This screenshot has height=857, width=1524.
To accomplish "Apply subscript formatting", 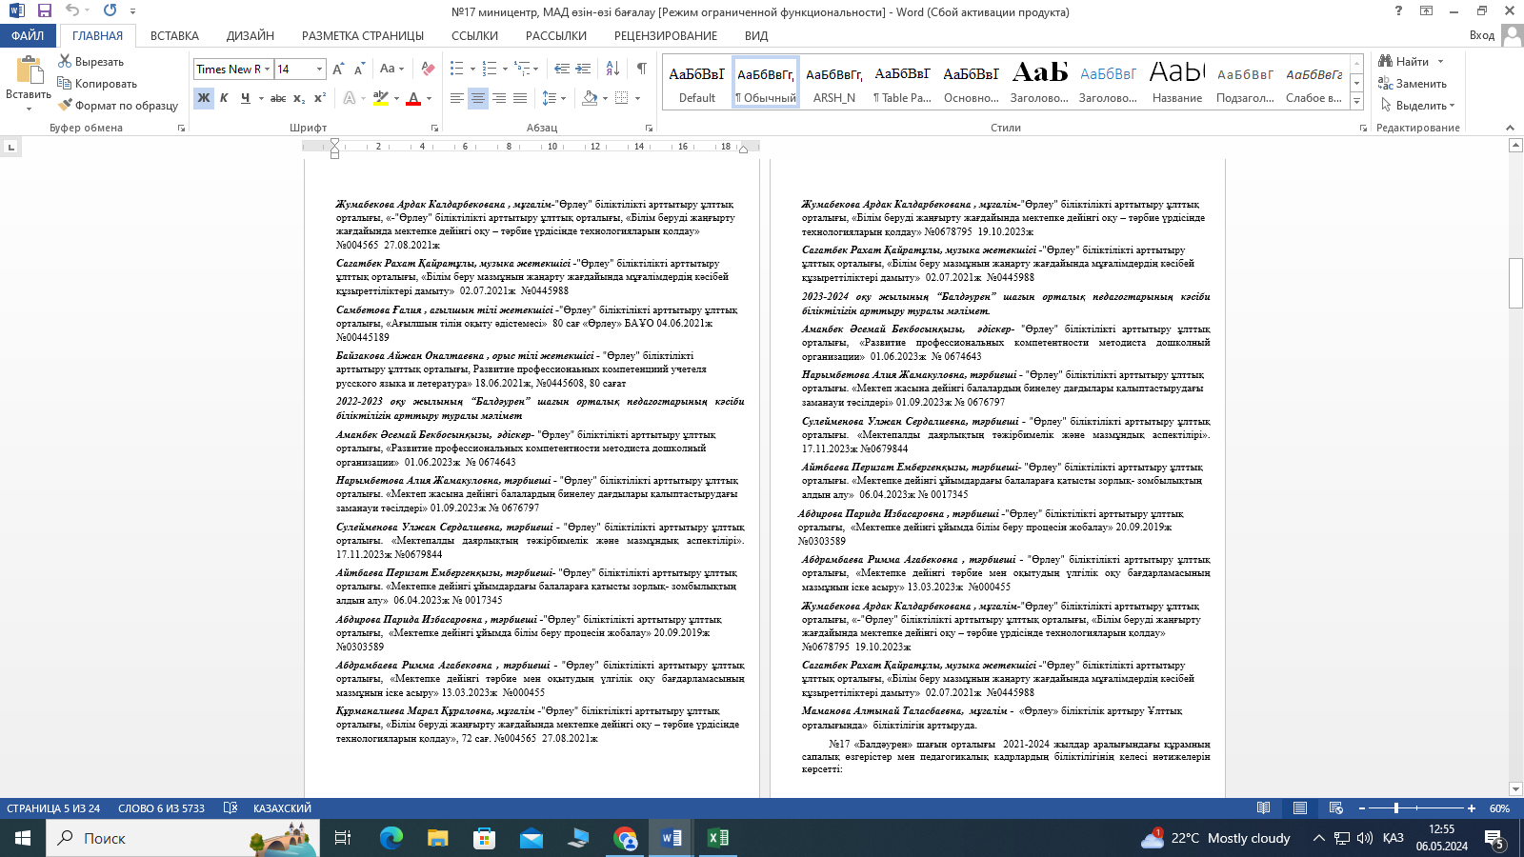I will pos(299,98).
